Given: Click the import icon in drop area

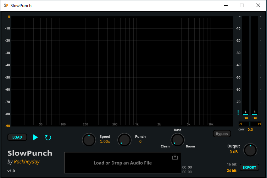Looking at the screenshot, I should click(x=175, y=157).
